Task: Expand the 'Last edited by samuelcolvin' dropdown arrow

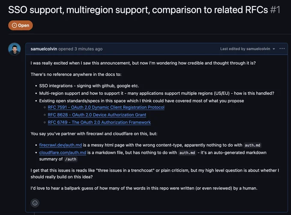Action: 274,49
